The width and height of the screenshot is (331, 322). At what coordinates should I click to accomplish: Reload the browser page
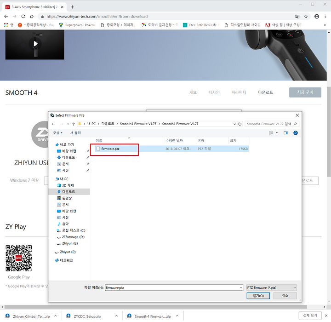(x=23, y=17)
